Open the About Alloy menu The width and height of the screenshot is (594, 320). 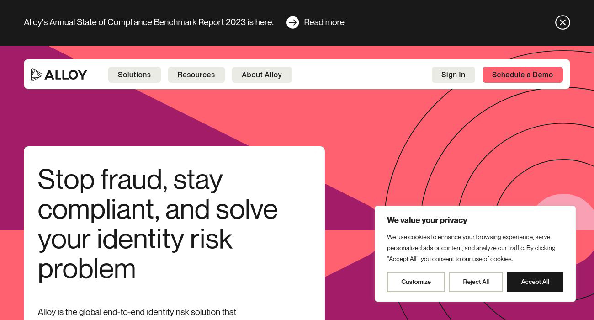coord(262,75)
